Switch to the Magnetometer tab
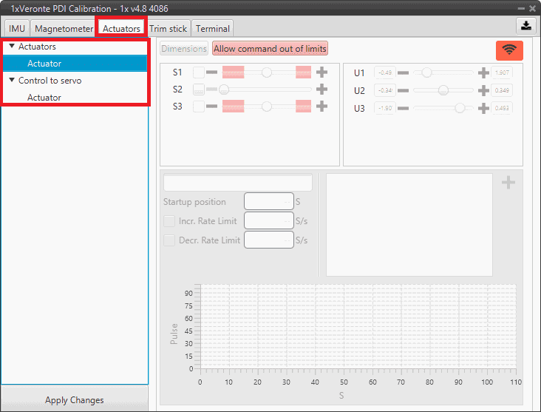This screenshot has width=541, height=412. pos(64,29)
